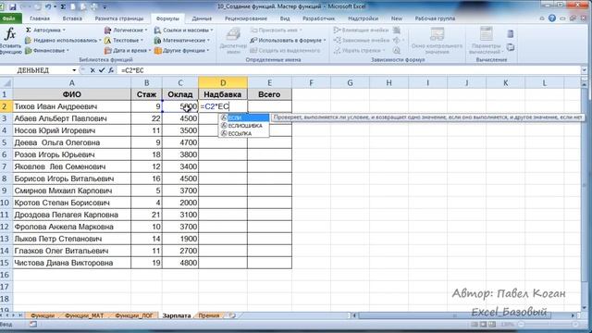
Task: Open the Файл tab
Action: [9, 18]
